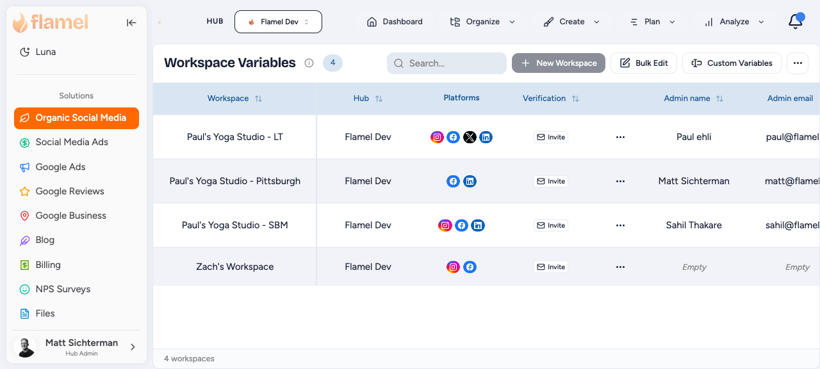
Task: Sort by the Admin name column
Action: (719, 98)
